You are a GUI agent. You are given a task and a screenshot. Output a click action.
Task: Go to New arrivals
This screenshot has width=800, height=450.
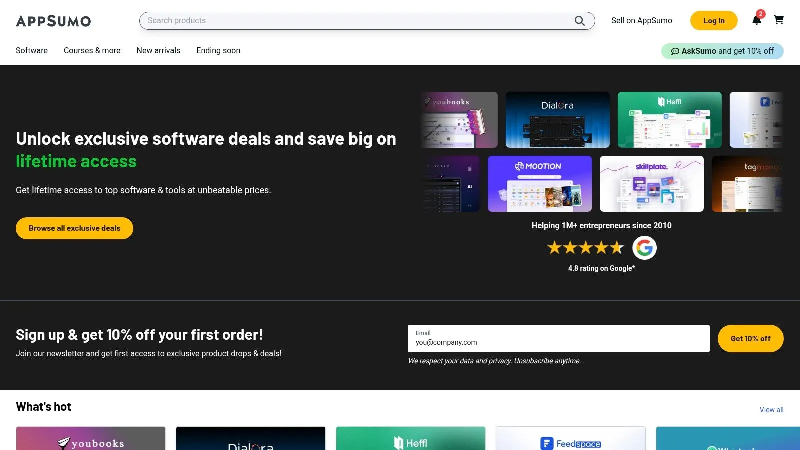158,50
